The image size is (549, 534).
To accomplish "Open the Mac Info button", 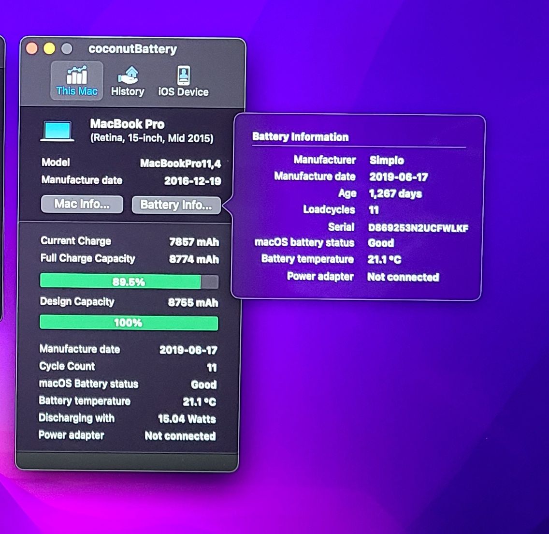I will tap(82, 204).
